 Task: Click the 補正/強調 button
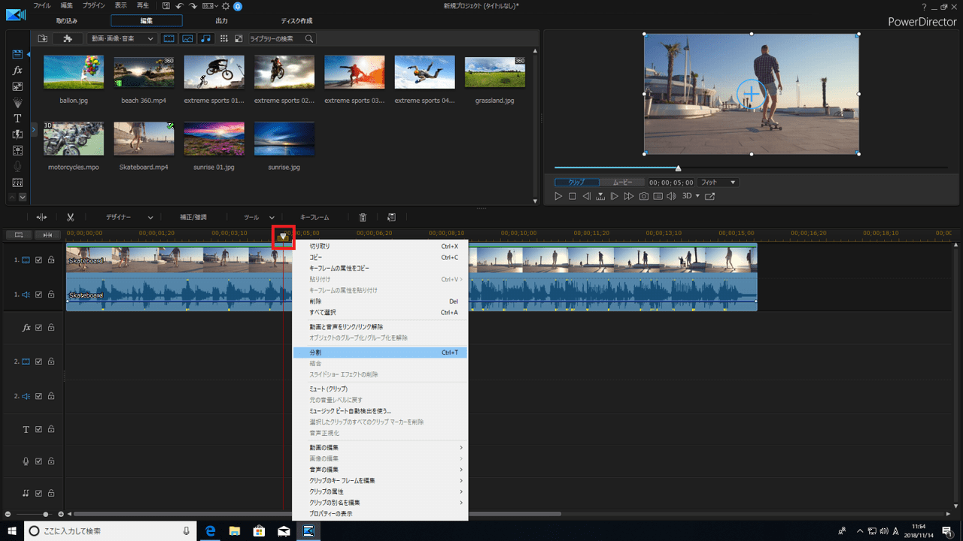[193, 217]
